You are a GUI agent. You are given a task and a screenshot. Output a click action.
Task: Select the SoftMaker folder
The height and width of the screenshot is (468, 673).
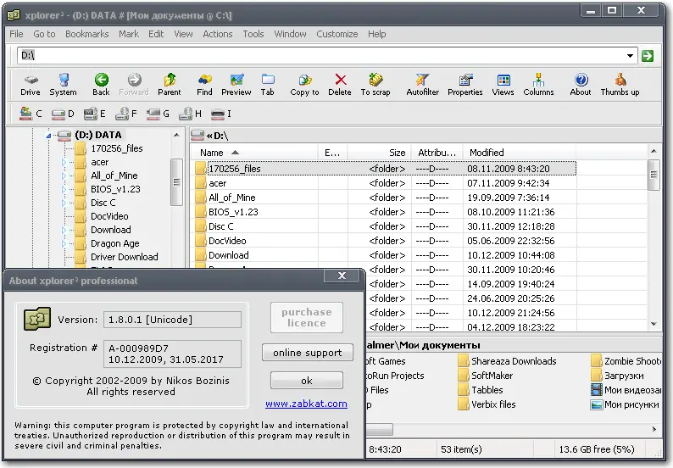(x=486, y=376)
